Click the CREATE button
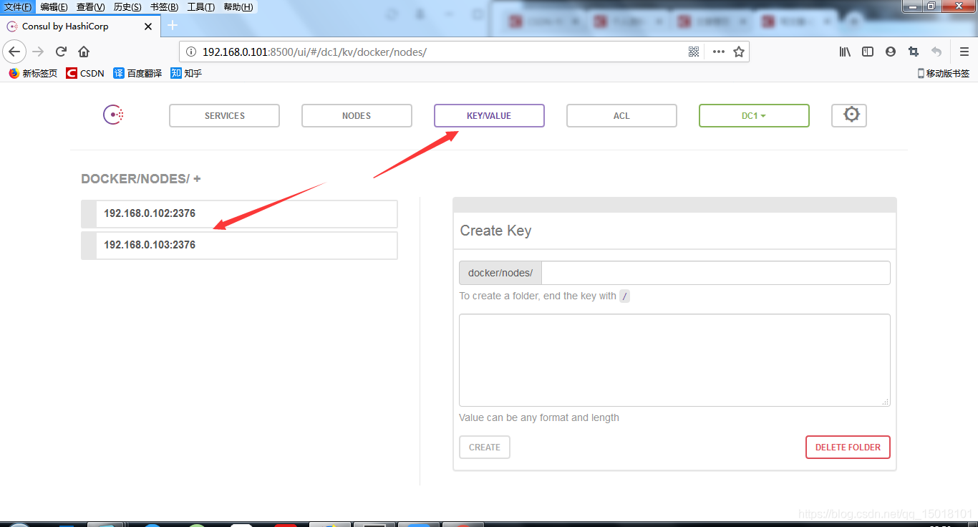Image resolution: width=978 pixels, height=527 pixels. 485,447
